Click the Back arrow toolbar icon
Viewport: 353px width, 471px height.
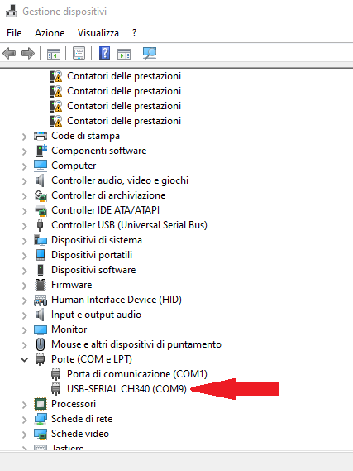coord(9,54)
